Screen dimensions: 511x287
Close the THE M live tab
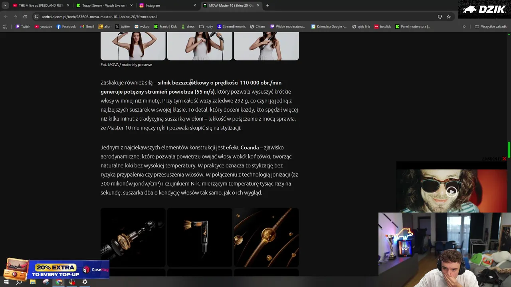(x=68, y=6)
